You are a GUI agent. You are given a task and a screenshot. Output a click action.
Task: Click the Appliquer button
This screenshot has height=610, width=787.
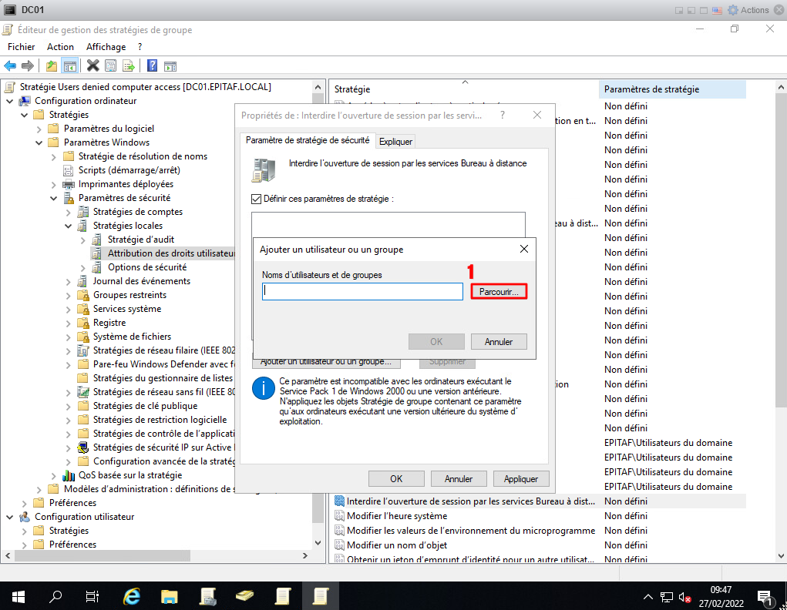tap(520, 478)
